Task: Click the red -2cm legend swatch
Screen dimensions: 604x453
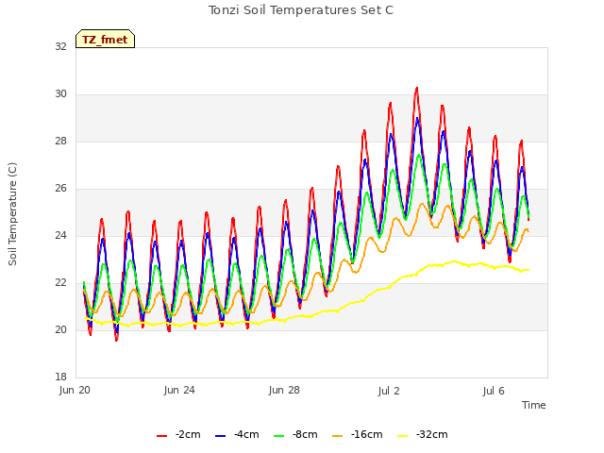Action: [161, 436]
